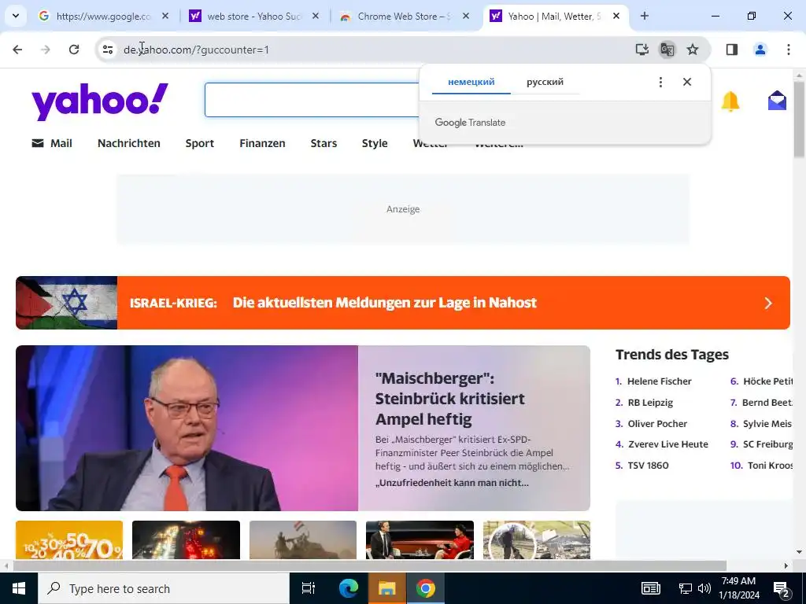Open trend Oliver Pocher
The image size is (806, 604).
click(x=657, y=424)
